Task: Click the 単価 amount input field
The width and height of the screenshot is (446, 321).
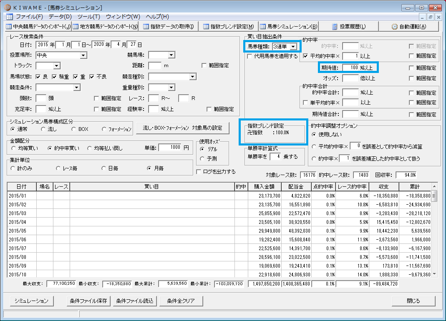Action: click(170, 147)
